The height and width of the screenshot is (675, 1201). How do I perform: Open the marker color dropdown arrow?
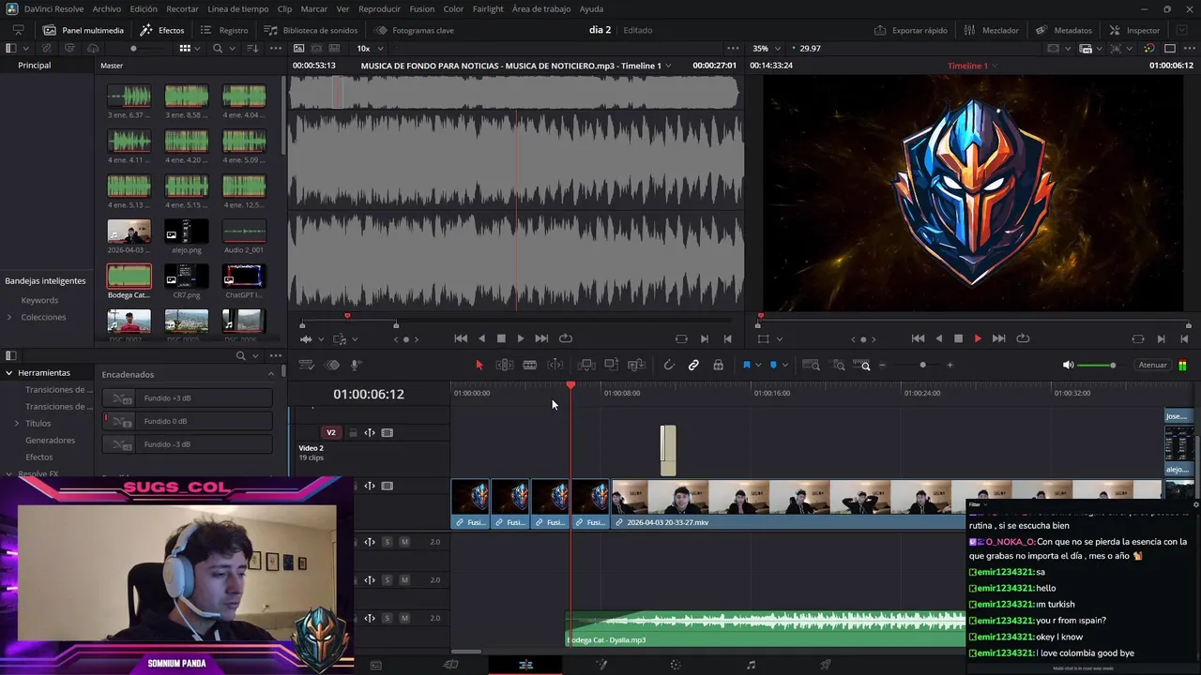point(783,366)
